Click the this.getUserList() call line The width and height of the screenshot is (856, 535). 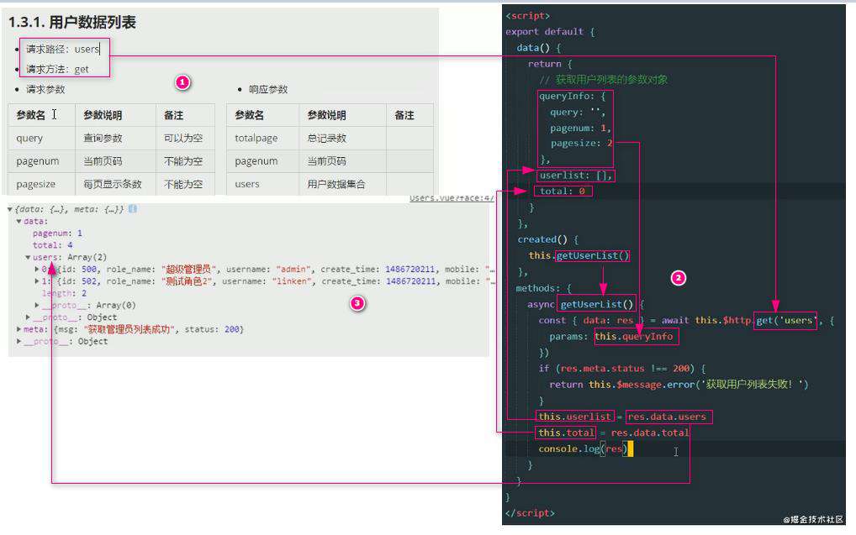[x=579, y=256]
